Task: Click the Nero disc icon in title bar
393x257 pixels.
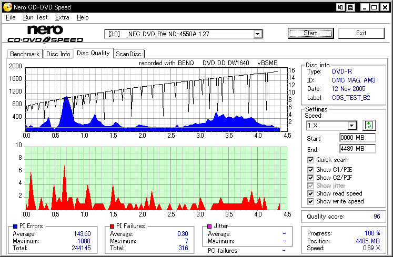Action: click(x=7, y=7)
